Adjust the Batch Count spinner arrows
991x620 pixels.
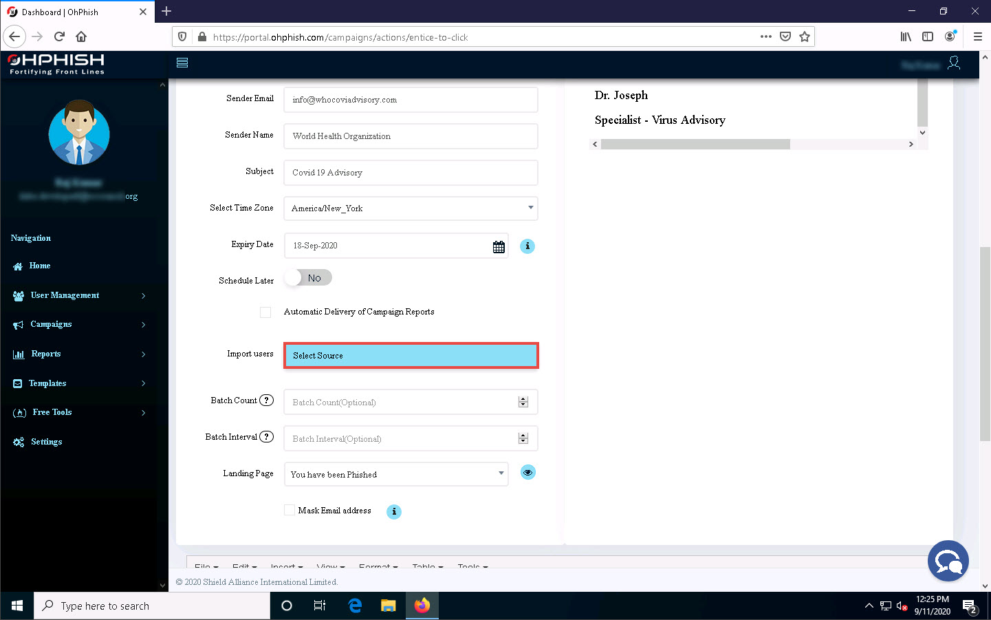point(523,402)
